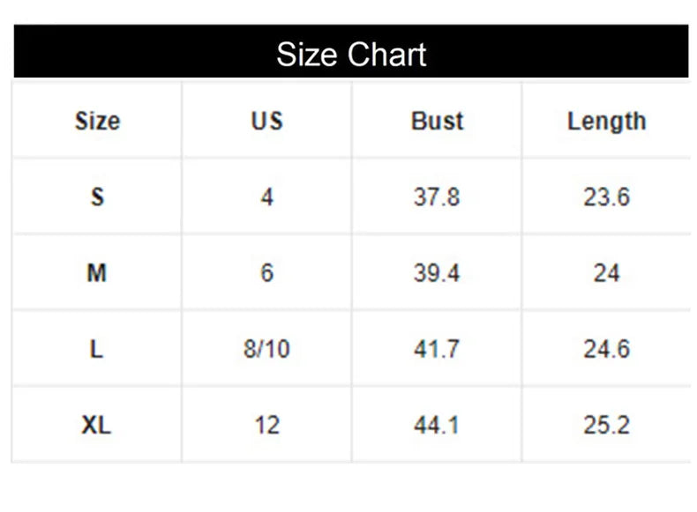Select the Bust column header
Image resolution: width=697 pixels, height=512 pixels.
tap(437, 121)
